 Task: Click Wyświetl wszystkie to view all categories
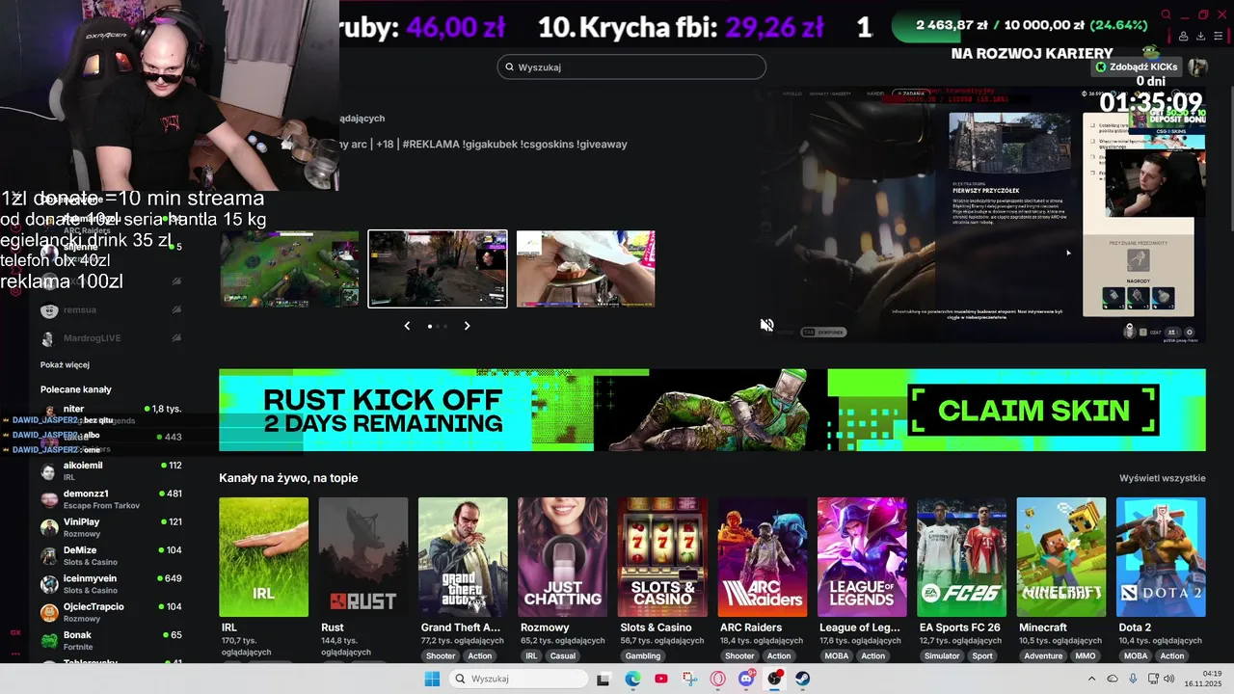coord(1162,478)
